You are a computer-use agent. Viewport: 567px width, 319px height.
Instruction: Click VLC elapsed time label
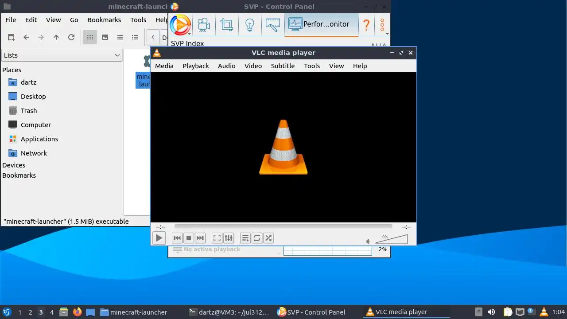pyautogui.click(x=161, y=227)
